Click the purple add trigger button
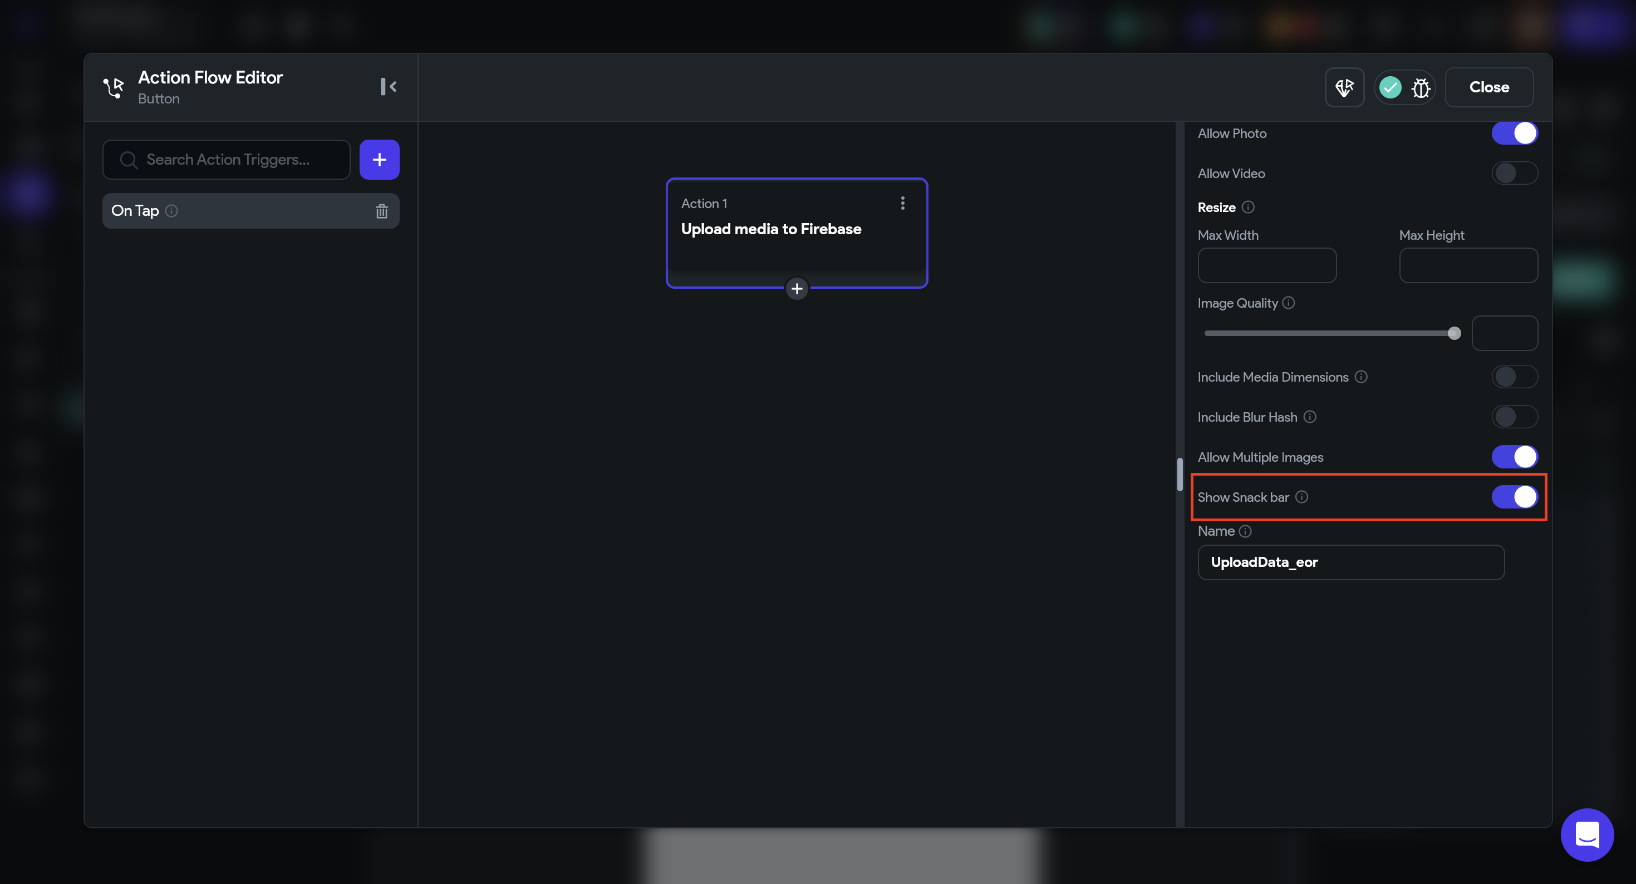Viewport: 1636px width, 884px height. 379,159
